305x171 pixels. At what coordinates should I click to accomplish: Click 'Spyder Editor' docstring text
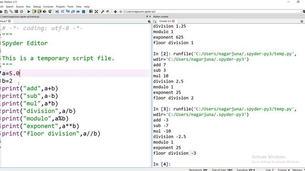tap(25, 43)
